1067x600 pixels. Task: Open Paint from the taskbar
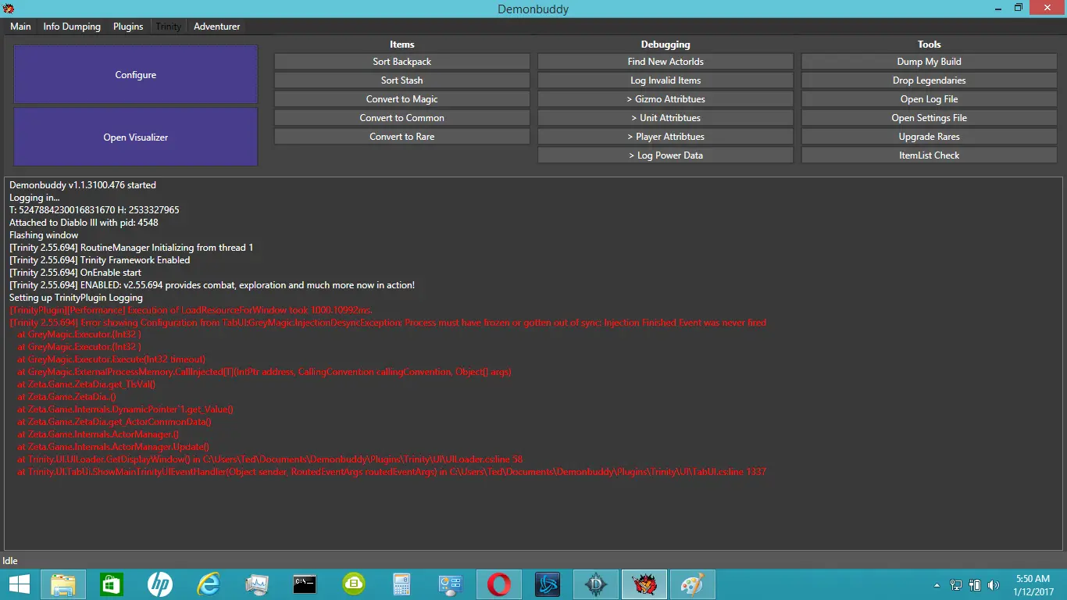692,584
